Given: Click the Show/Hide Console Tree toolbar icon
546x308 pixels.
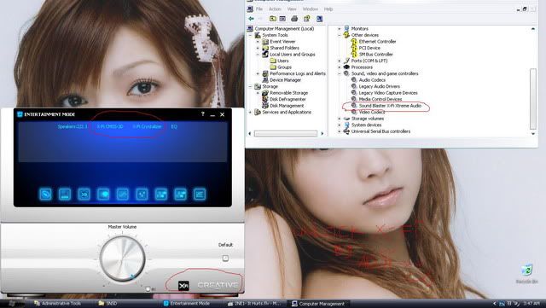Looking at the screenshot, I should (x=282, y=19).
